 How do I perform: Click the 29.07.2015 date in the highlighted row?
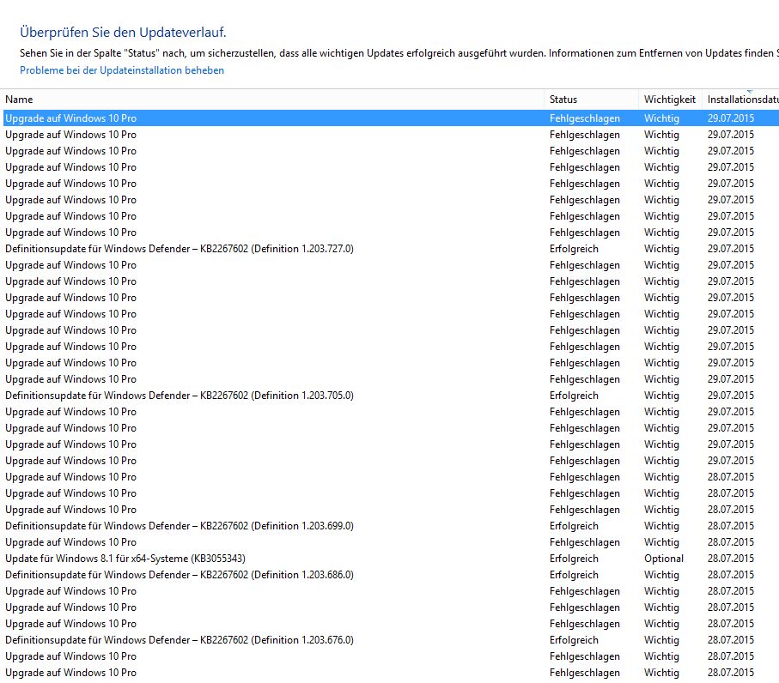click(731, 118)
